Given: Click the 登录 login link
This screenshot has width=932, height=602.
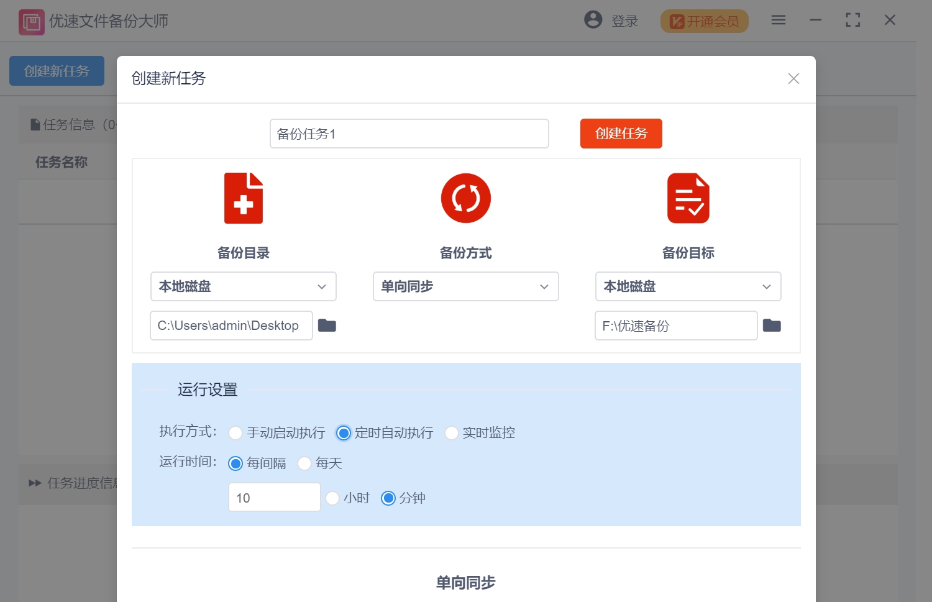Looking at the screenshot, I should 624,21.
